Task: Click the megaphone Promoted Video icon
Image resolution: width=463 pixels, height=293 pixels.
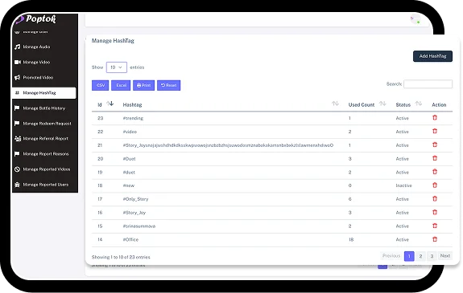Action: tap(18, 77)
